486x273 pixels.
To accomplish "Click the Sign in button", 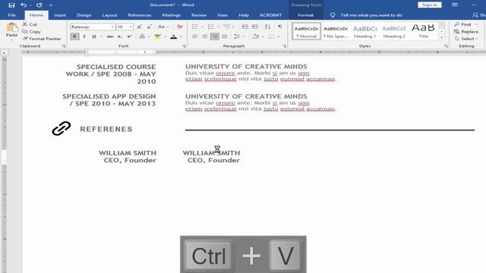I will (x=430, y=5).
